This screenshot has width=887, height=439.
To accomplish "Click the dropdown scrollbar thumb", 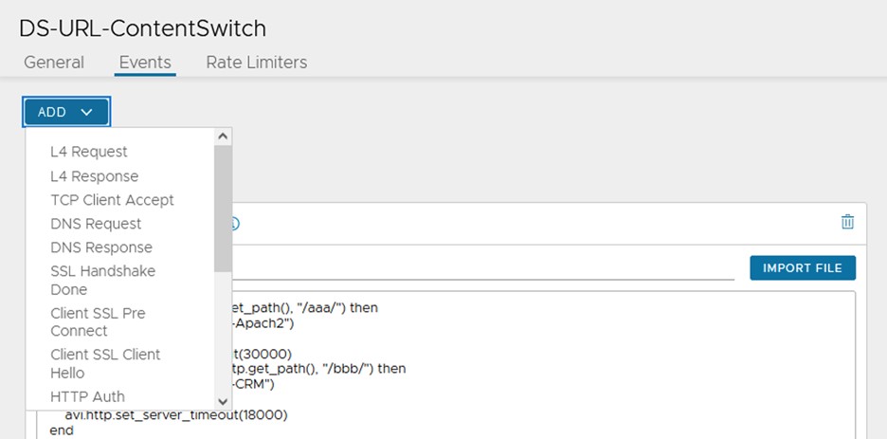I will [224, 204].
